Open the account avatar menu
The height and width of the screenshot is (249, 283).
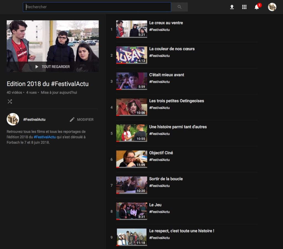point(272,7)
